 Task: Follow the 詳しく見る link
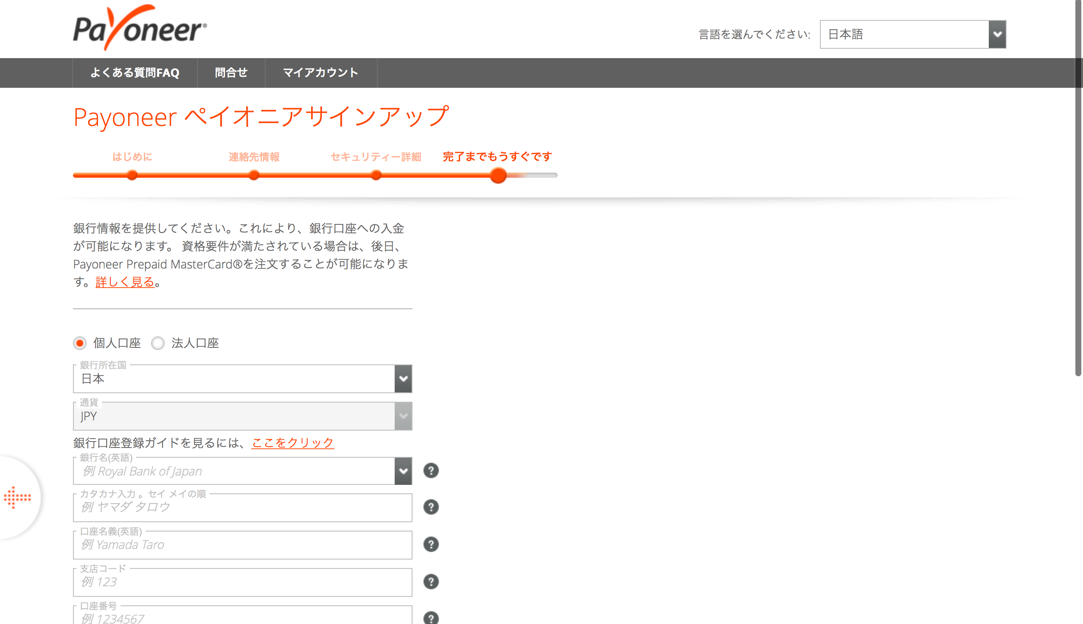click(125, 282)
